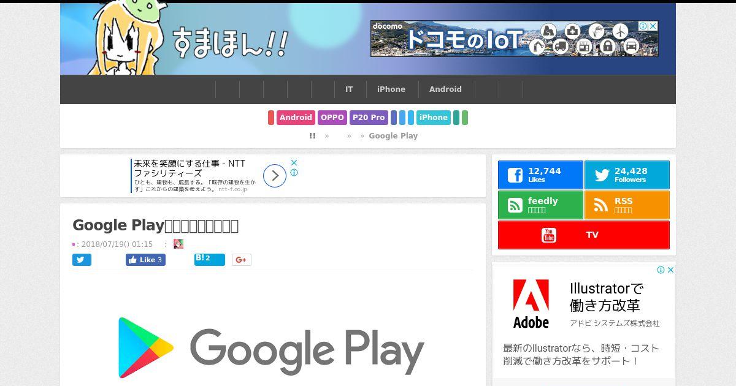Open the red YouTube TV button
The height and width of the screenshot is (386, 736).
point(584,235)
